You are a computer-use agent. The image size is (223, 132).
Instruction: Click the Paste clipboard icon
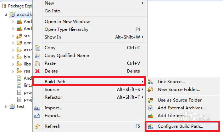tap(37, 63)
